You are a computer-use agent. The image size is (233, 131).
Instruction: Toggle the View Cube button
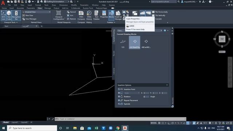click(x=9, y=15)
